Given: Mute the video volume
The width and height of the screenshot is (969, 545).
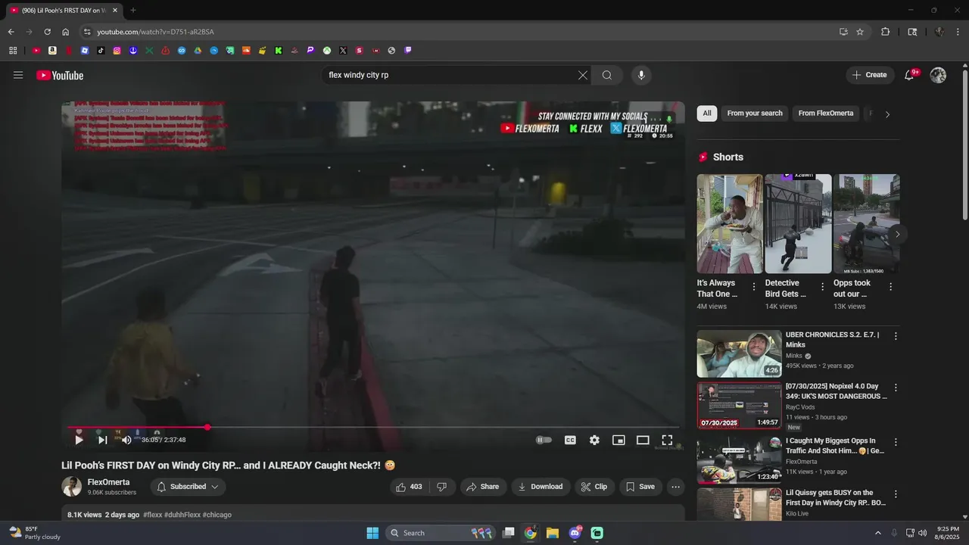Looking at the screenshot, I should [x=126, y=440].
